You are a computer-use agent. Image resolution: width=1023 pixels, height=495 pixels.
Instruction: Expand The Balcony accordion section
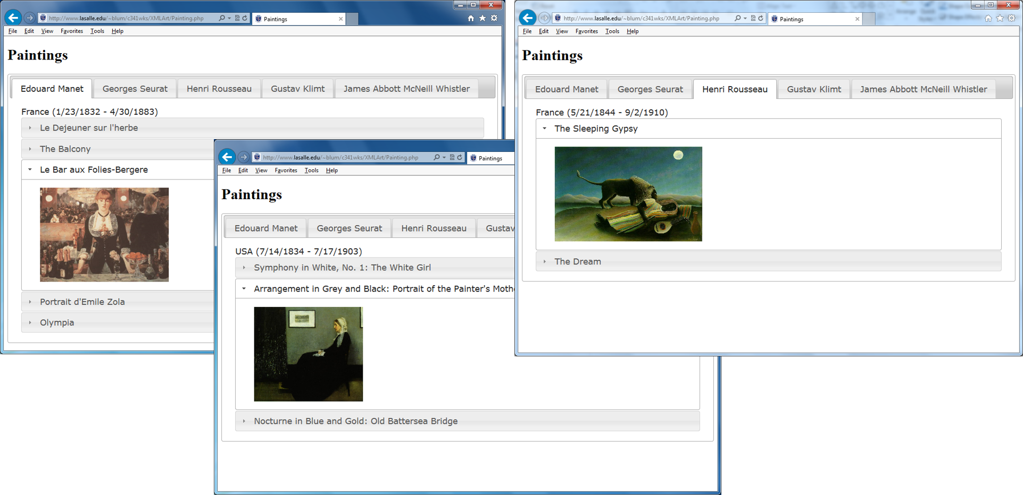[x=118, y=149]
